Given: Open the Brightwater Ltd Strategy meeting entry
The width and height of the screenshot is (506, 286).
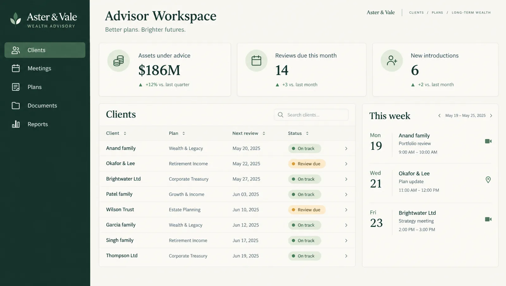Looking at the screenshot, I should pos(431,221).
